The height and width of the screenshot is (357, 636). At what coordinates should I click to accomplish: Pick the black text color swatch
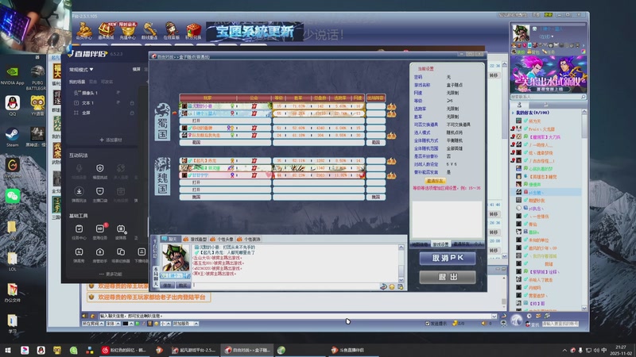(126, 324)
